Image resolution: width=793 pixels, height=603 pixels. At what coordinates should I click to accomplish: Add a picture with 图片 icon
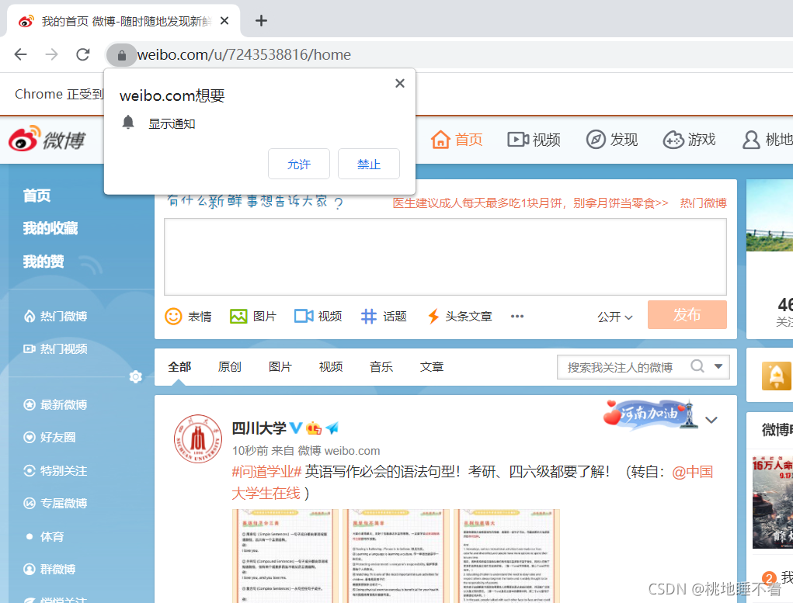point(253,317)
